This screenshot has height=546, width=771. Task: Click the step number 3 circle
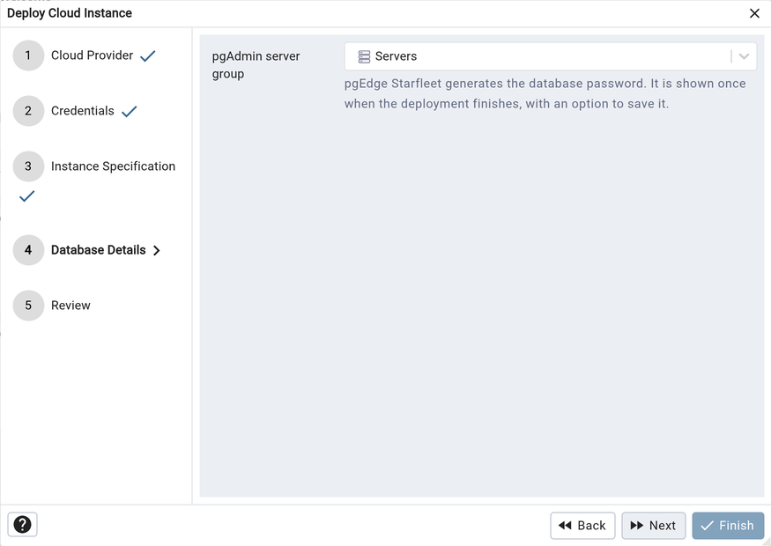28,166
